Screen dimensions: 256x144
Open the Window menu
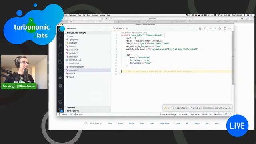[x=102, y=15]
